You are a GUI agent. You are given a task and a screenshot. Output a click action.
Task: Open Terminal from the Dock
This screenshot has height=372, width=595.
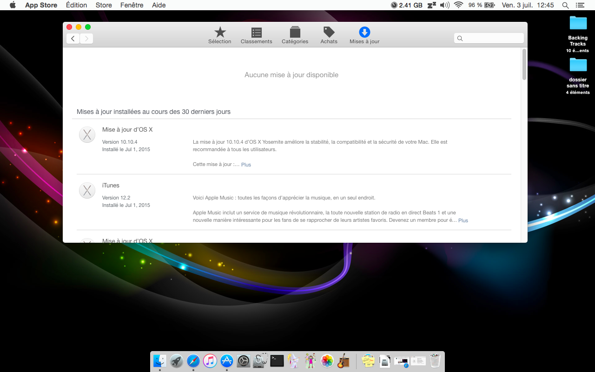point(277,361)
